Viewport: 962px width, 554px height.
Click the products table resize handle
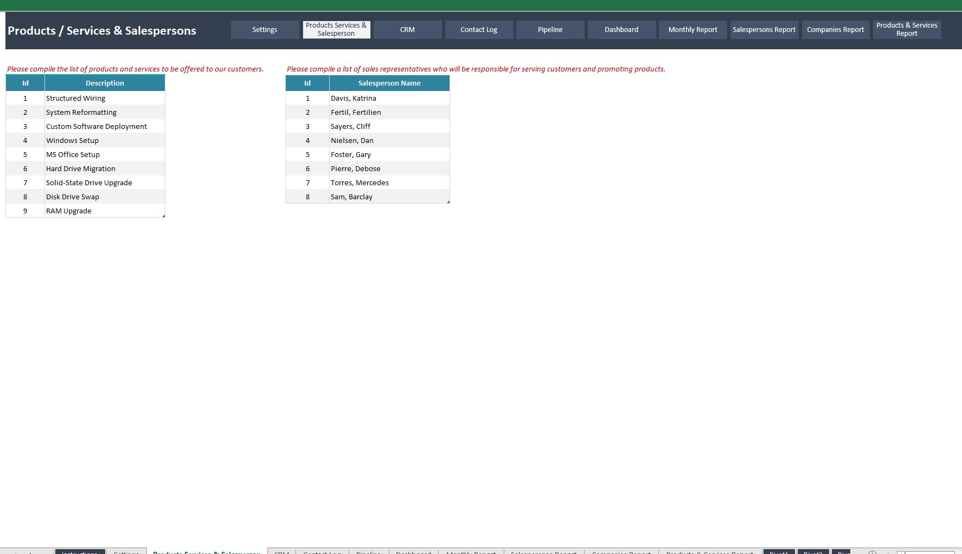164,216
